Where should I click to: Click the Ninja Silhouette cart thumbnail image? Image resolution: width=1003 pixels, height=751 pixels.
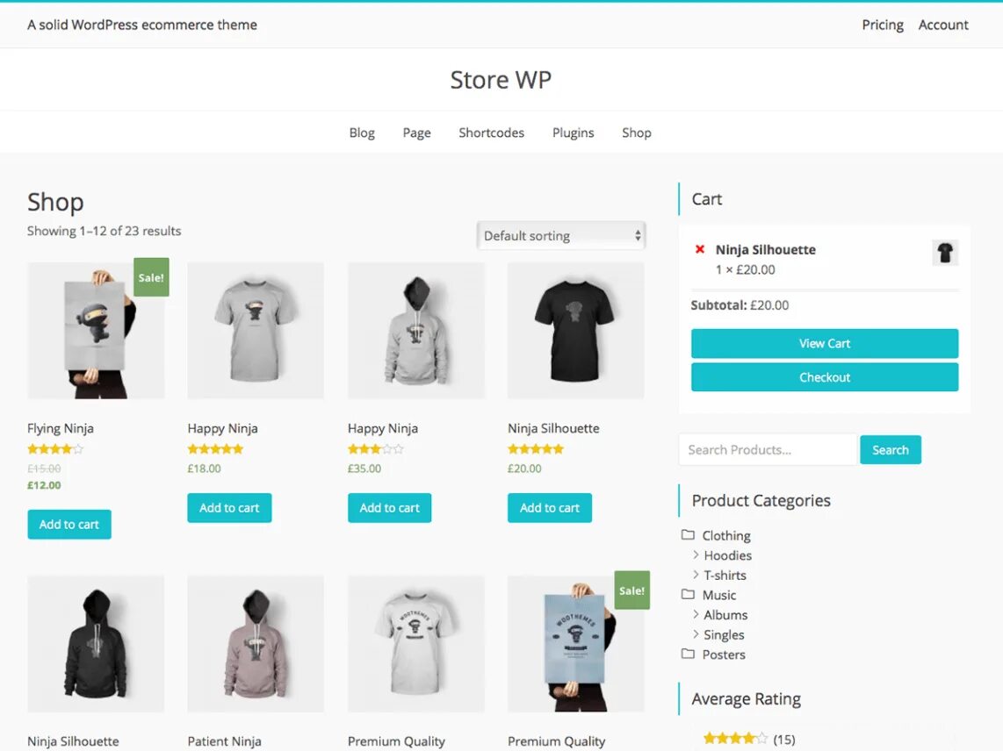[945, 253]
